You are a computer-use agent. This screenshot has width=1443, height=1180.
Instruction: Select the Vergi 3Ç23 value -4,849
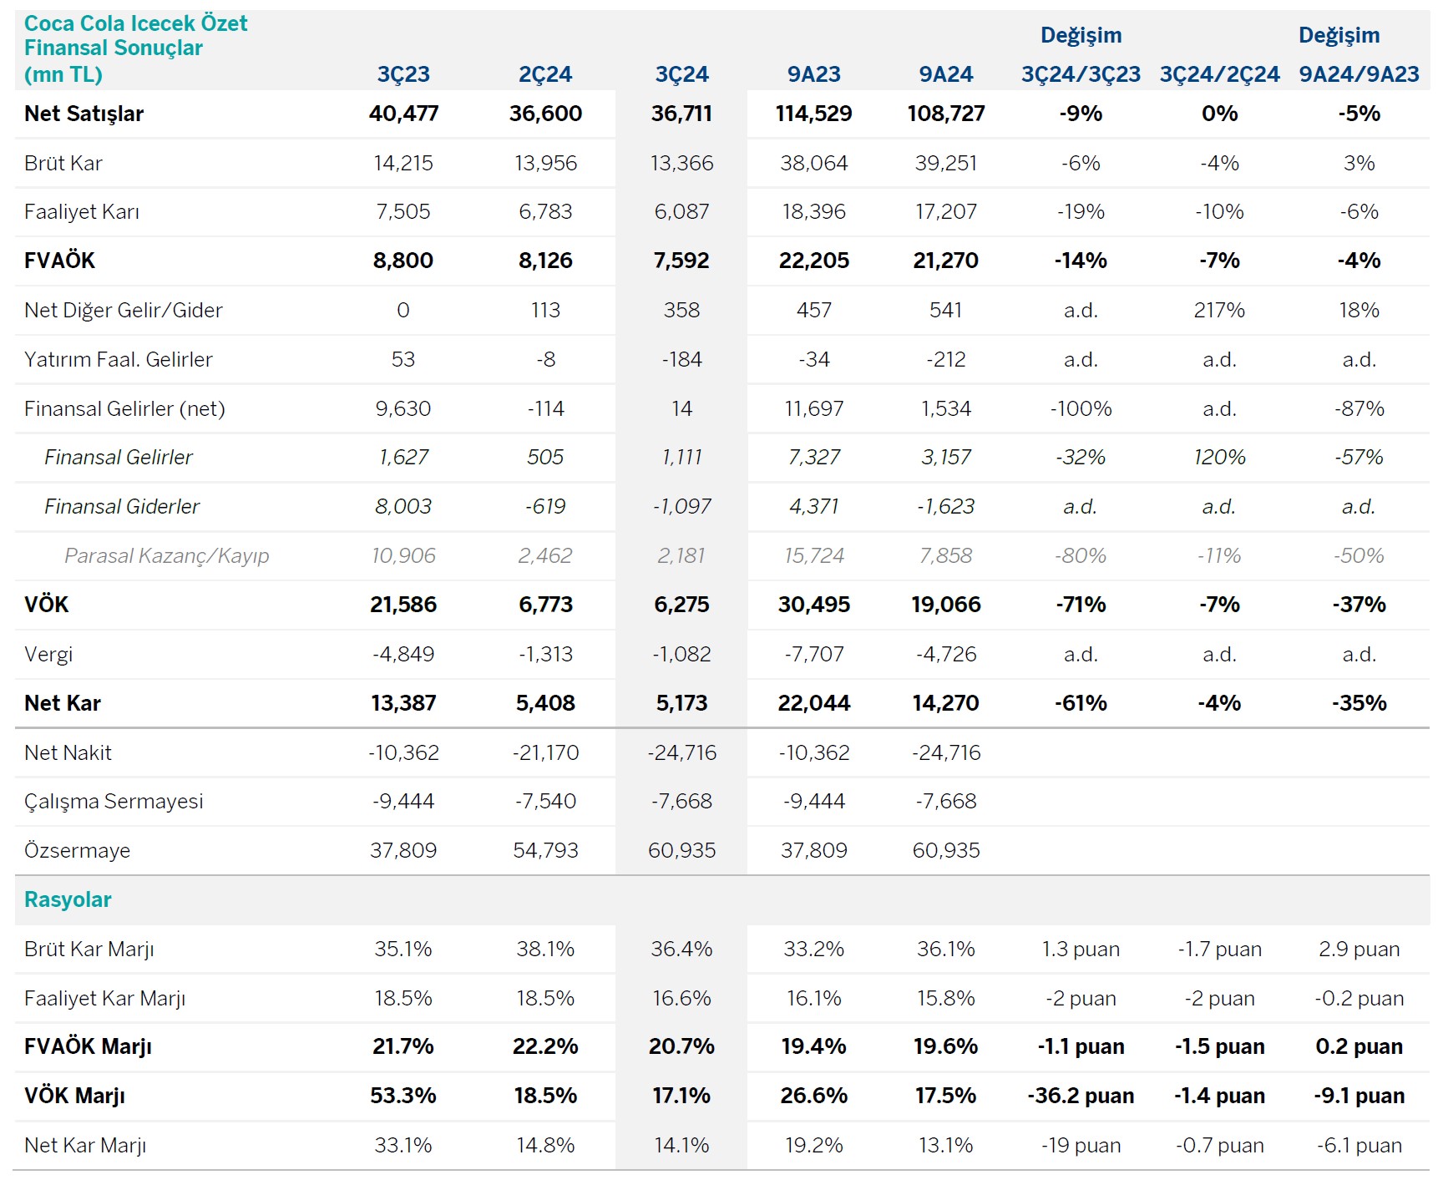click(x=403, y=654)
